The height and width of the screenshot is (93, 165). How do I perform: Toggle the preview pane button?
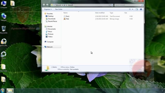pyautogui.click(x=137, y=9)
